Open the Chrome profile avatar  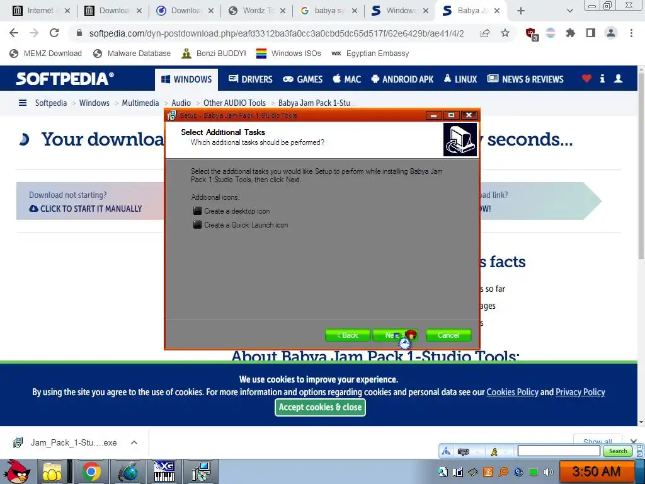pyautogui.click(x=611, y=33)
